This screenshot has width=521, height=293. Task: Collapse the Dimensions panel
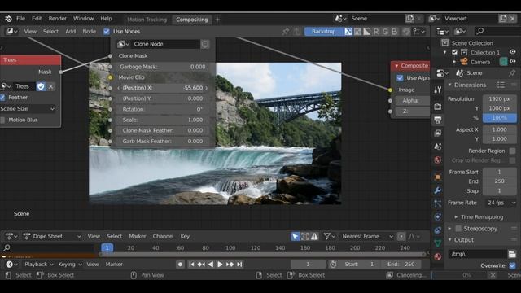450,85
